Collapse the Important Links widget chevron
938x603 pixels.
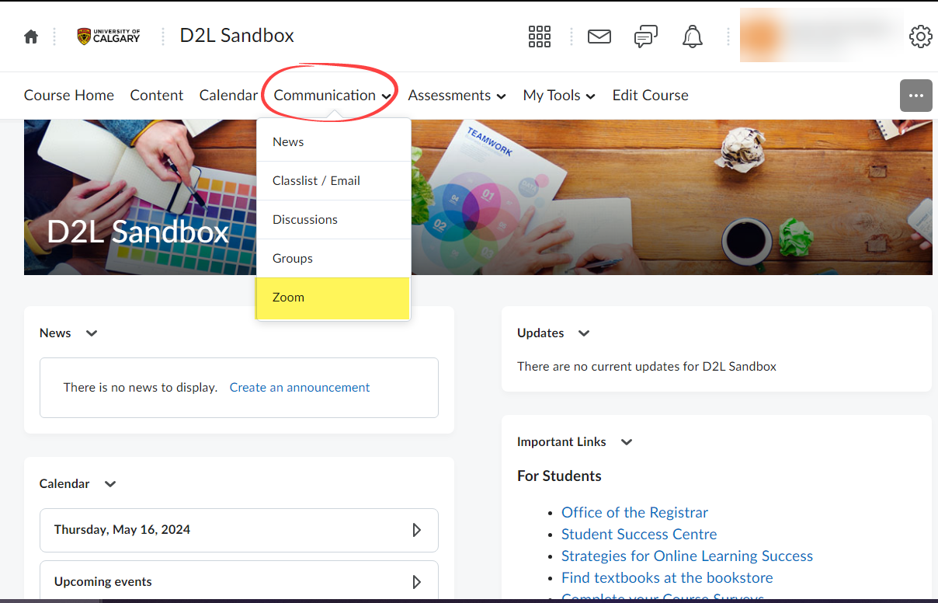(x=627, y=442)
